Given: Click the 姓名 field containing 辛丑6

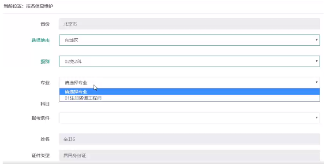Looking at the screenshot, I should (189, 139).
